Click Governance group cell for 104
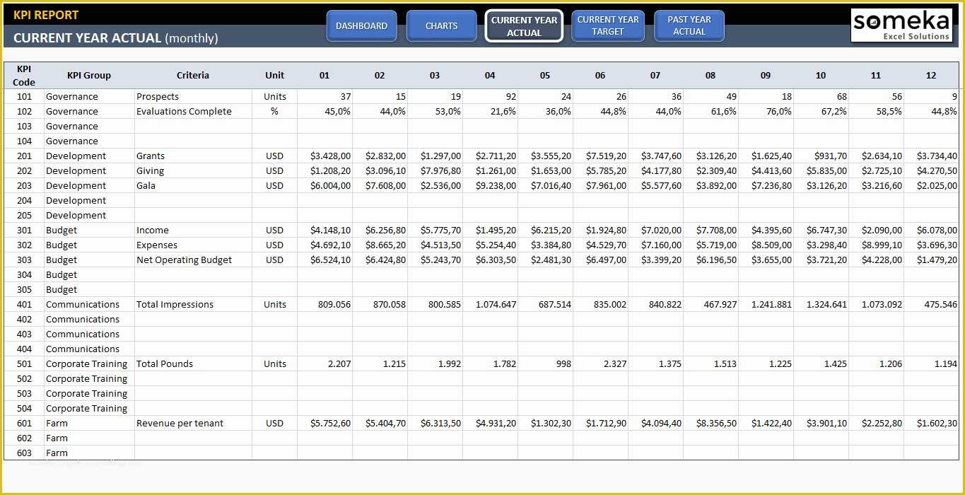Screen dimensions: 965x495 [x=89, y=141]
